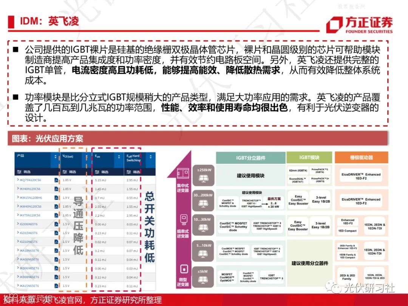The width and height of the screenshot is (408, 306).
Task: Click the Founder Securities logo
Action: 360,25
